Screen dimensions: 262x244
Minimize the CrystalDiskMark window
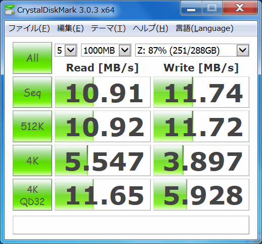pos(191,8)
